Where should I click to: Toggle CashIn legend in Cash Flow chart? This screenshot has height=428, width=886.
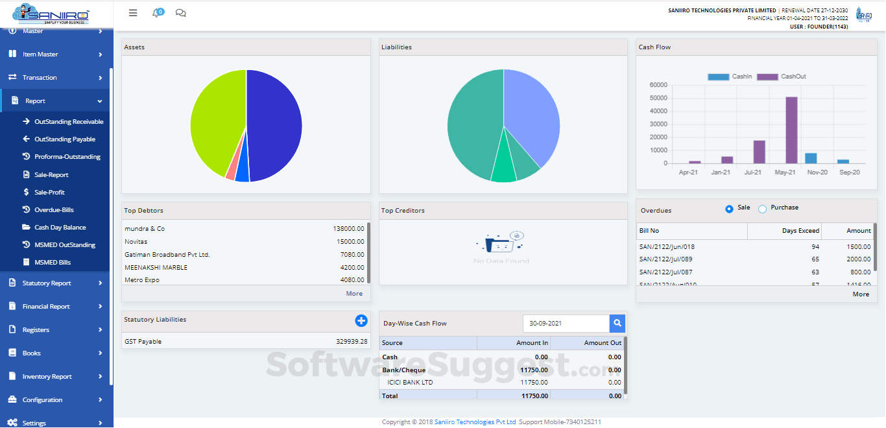pos(730,77)
